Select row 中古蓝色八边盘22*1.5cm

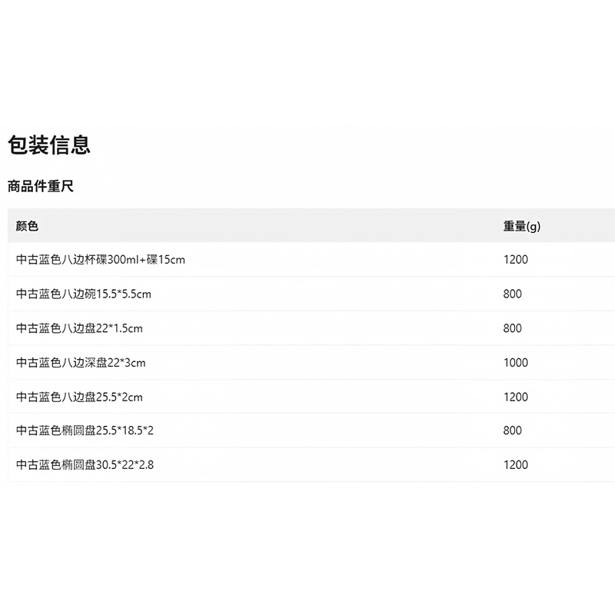tap(311, 328)
